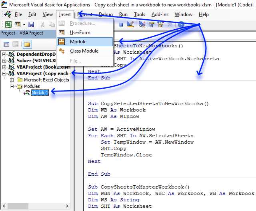Toggle Folders view in Project pane
Image resolution: width=256 pixels, height=211 pixels.
[x=27, y=44]
